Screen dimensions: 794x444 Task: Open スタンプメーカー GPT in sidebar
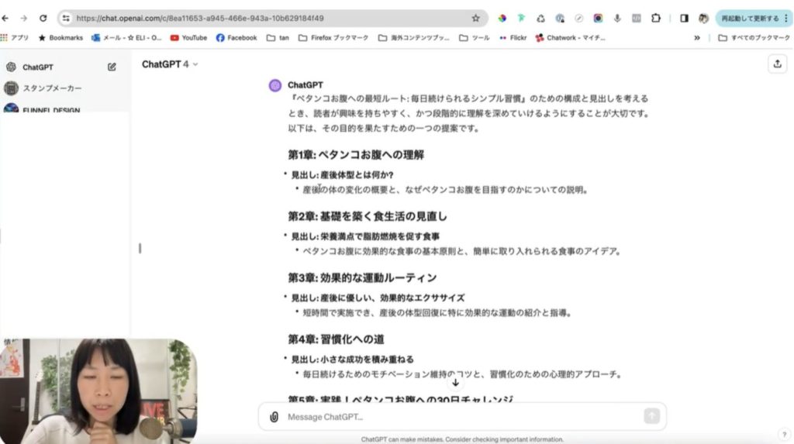pyautogui.click(x=52, y=88)
